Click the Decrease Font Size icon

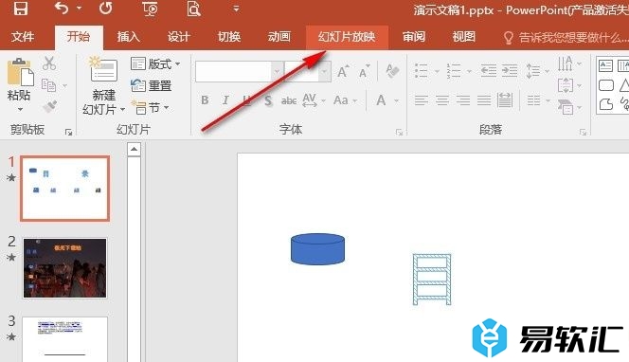(365, 71)
